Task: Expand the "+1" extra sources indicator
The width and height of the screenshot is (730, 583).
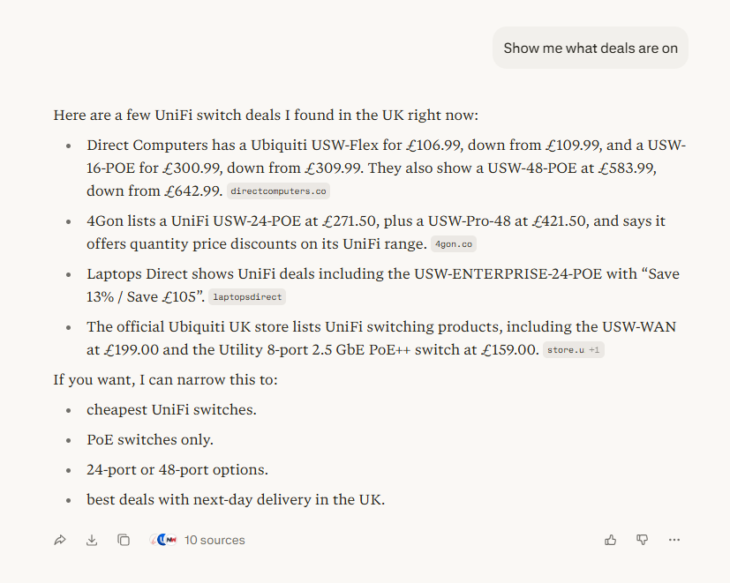Action: pyautogui.click(x=595, y=350)
